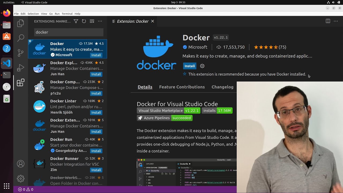Open Manage gear next to Install button
This screenshot has height=193, width=343.
point(202,66)
